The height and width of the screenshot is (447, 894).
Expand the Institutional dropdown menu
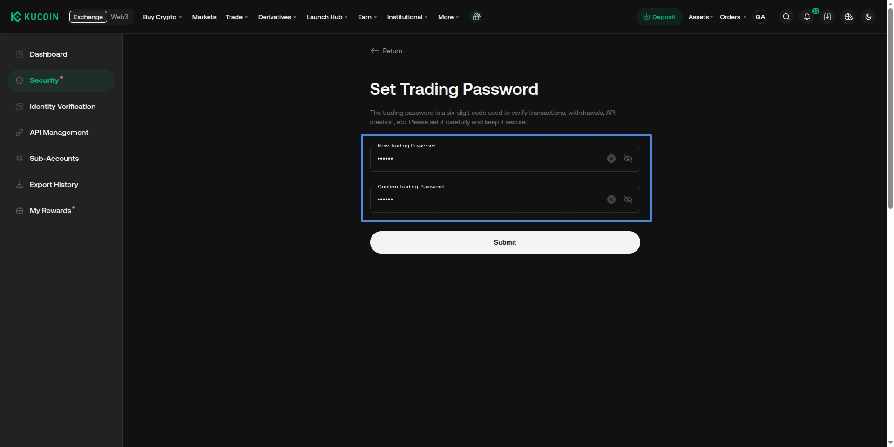click(407, 17)
